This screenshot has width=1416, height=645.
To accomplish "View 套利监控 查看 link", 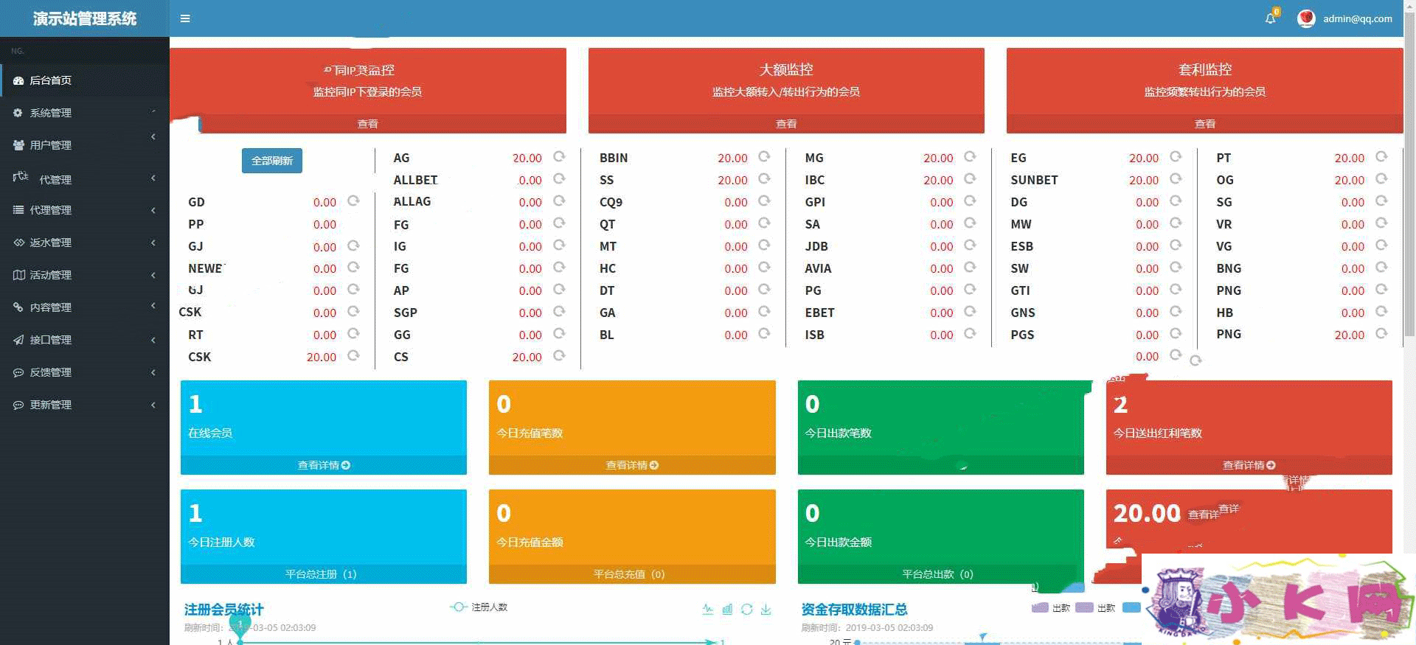I will coord(1205,124).
